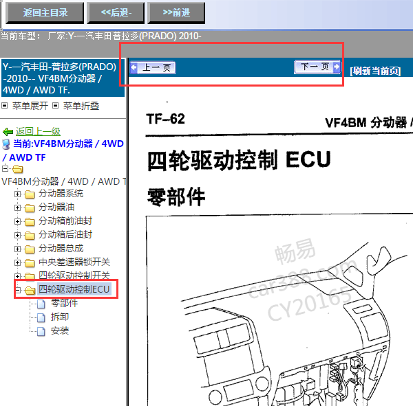Click the 安装 document icon
The height and width of the screenshot is (406, 413).
(41, 331)
